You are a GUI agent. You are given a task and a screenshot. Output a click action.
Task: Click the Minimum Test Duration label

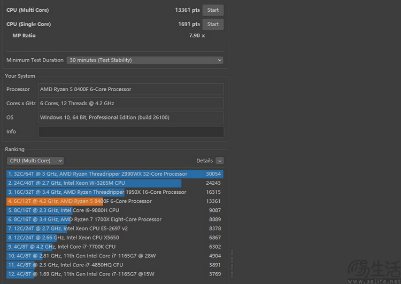click(x=35, y=60)
